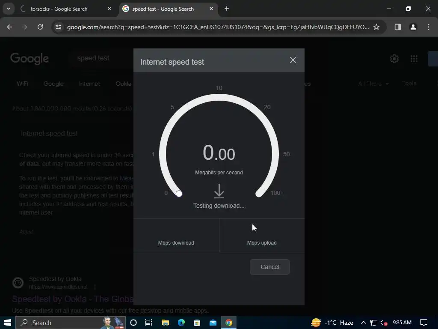Image resolution: width=438 pixels, height=329 pixels.
Task: Select the WiFi filter chip
Action: 22,84
